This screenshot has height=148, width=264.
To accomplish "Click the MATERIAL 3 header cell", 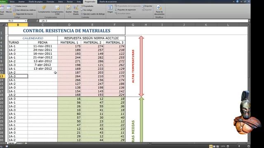I will coord(115,42).
